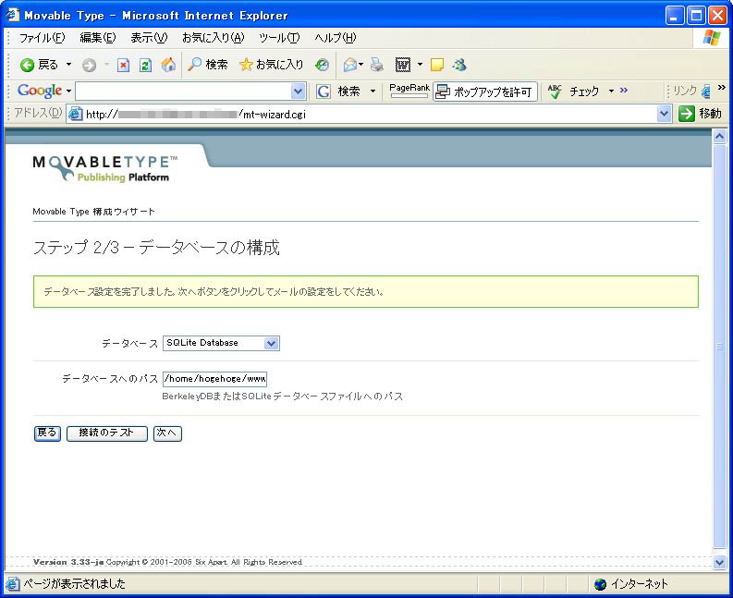733x598 pixels.
Task: Click the インターネット zone globe in status bar
Action: click(x=600, y=584)
